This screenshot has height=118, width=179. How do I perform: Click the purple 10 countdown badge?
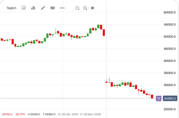click(x=159, y=98)
